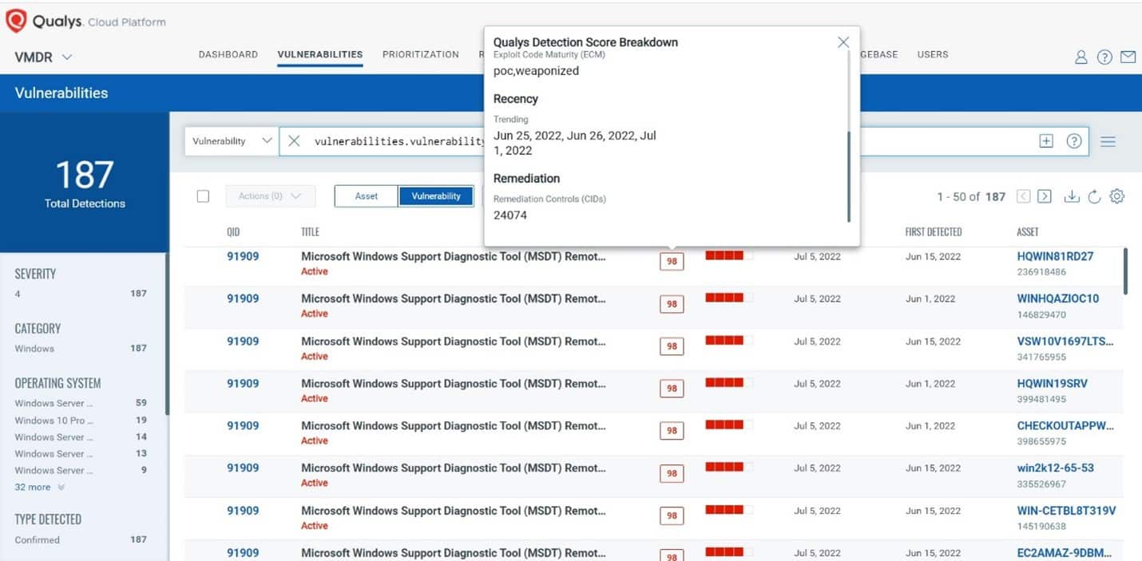Open QID 91909 in HQWIN81RD27 row

tap(243, 256)
